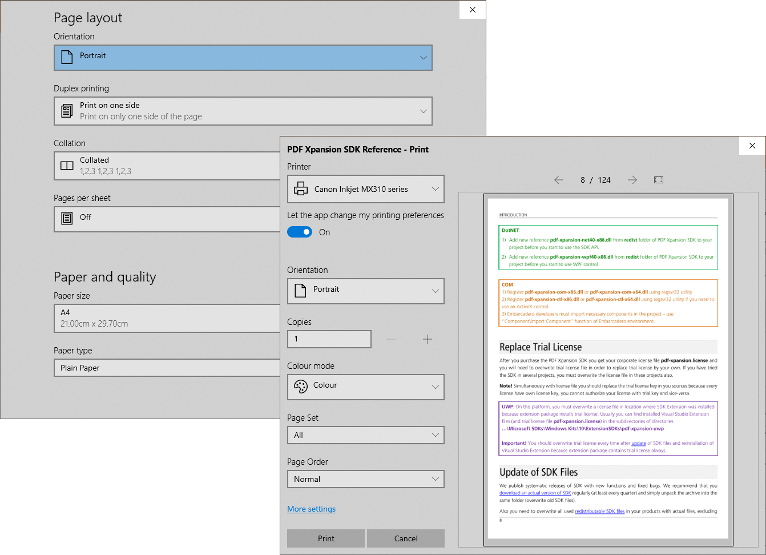This screenshot has height=555, width=766.
Task: Go to the previous preview page with left arrow
Action: click(559, 179)
